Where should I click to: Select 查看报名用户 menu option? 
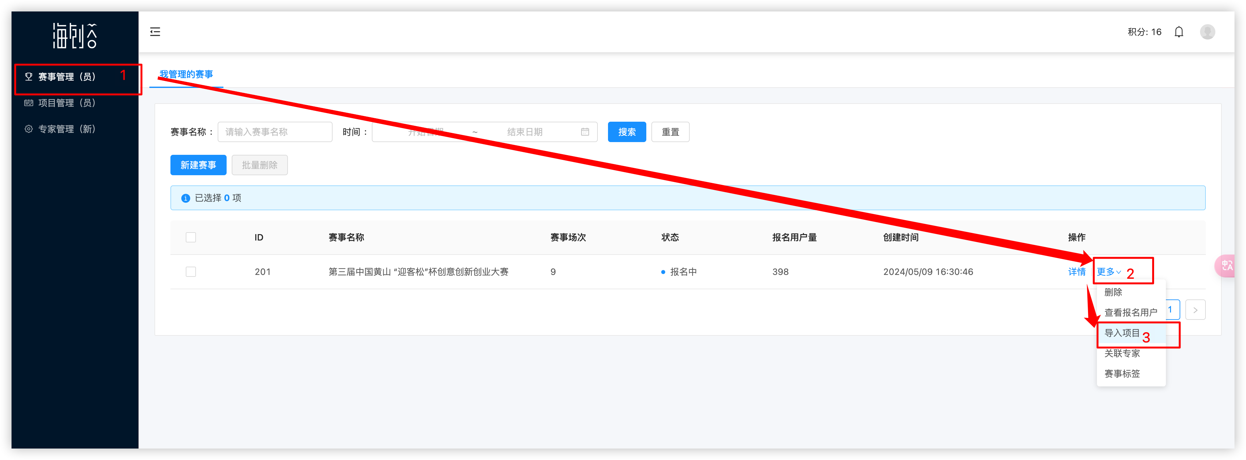pos(1130,312)
